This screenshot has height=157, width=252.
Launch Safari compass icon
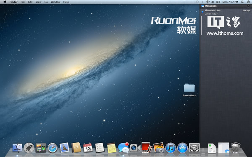(52, 148)
